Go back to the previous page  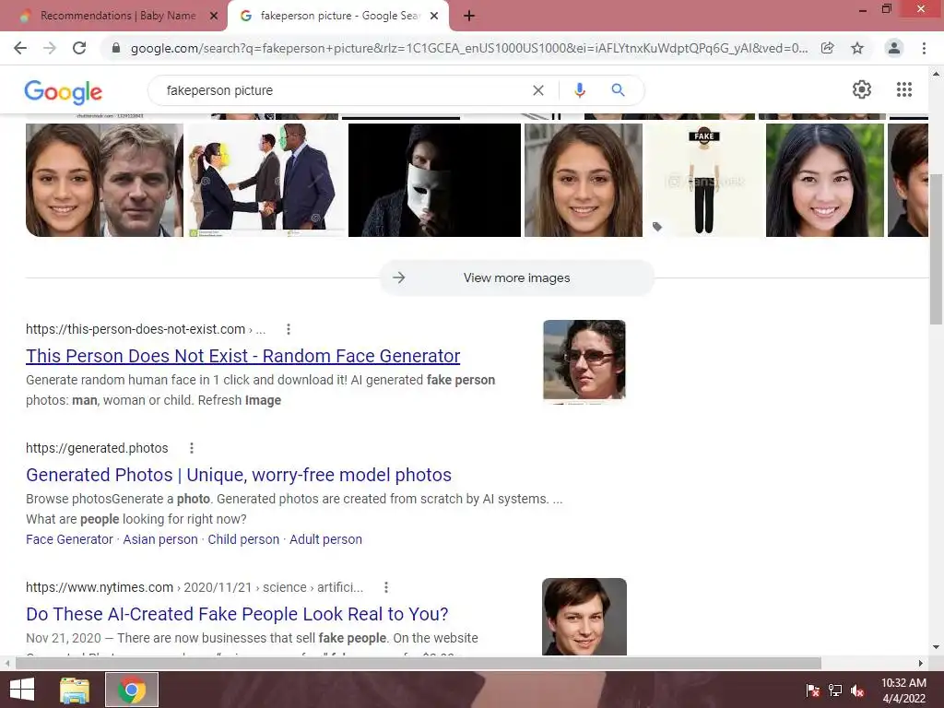(20, 48)
